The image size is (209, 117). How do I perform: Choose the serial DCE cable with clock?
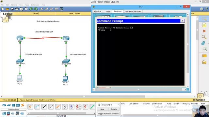[x=79, y=107]
